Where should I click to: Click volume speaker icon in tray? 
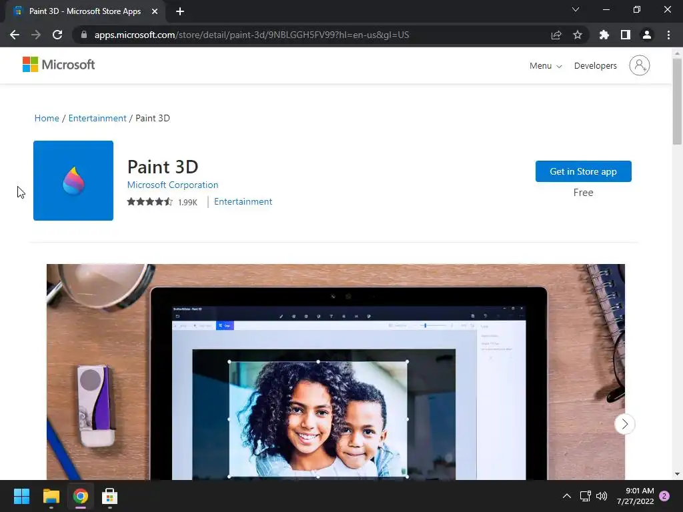coord(602,496)
